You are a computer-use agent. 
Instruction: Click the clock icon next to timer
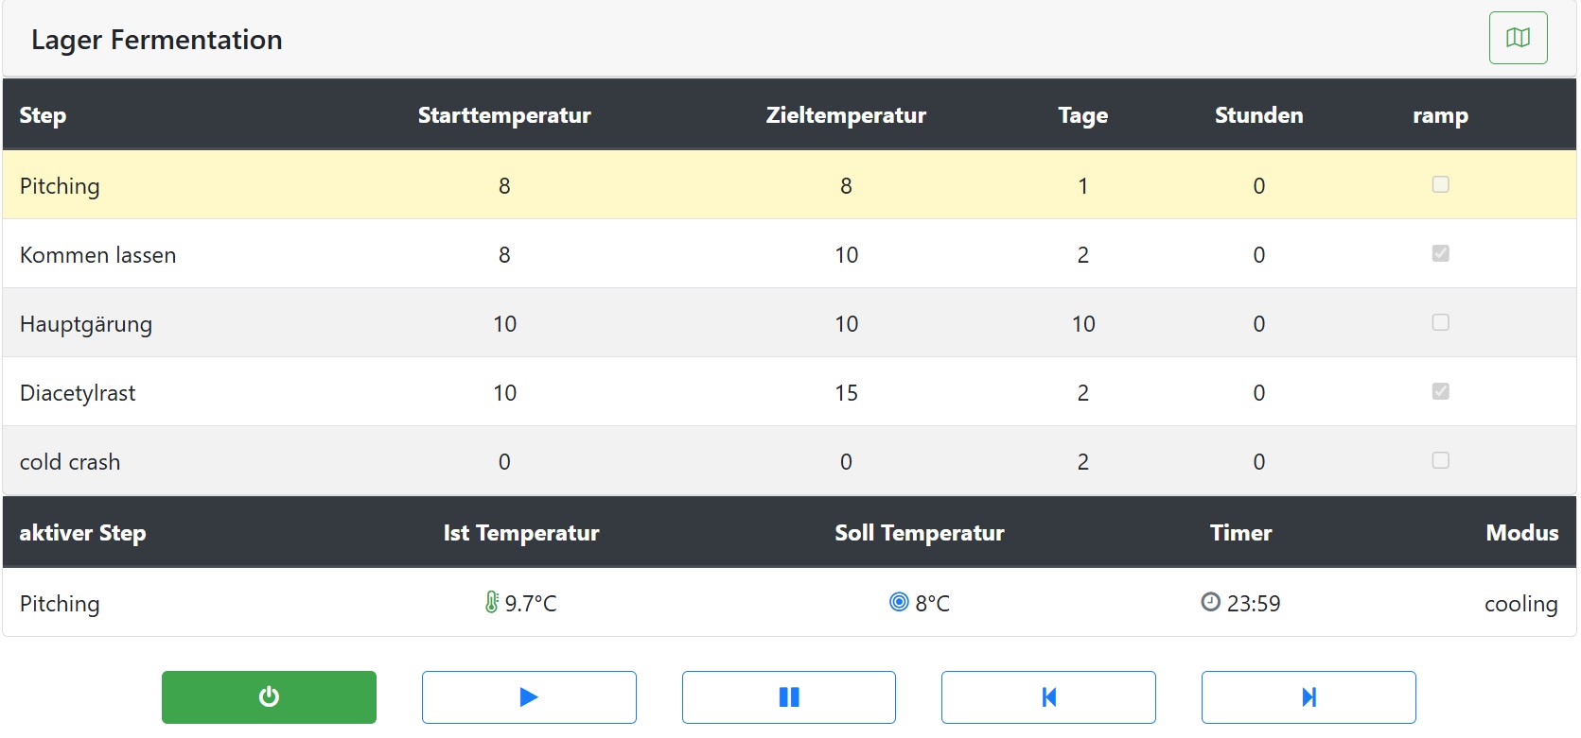[1210, 602]
